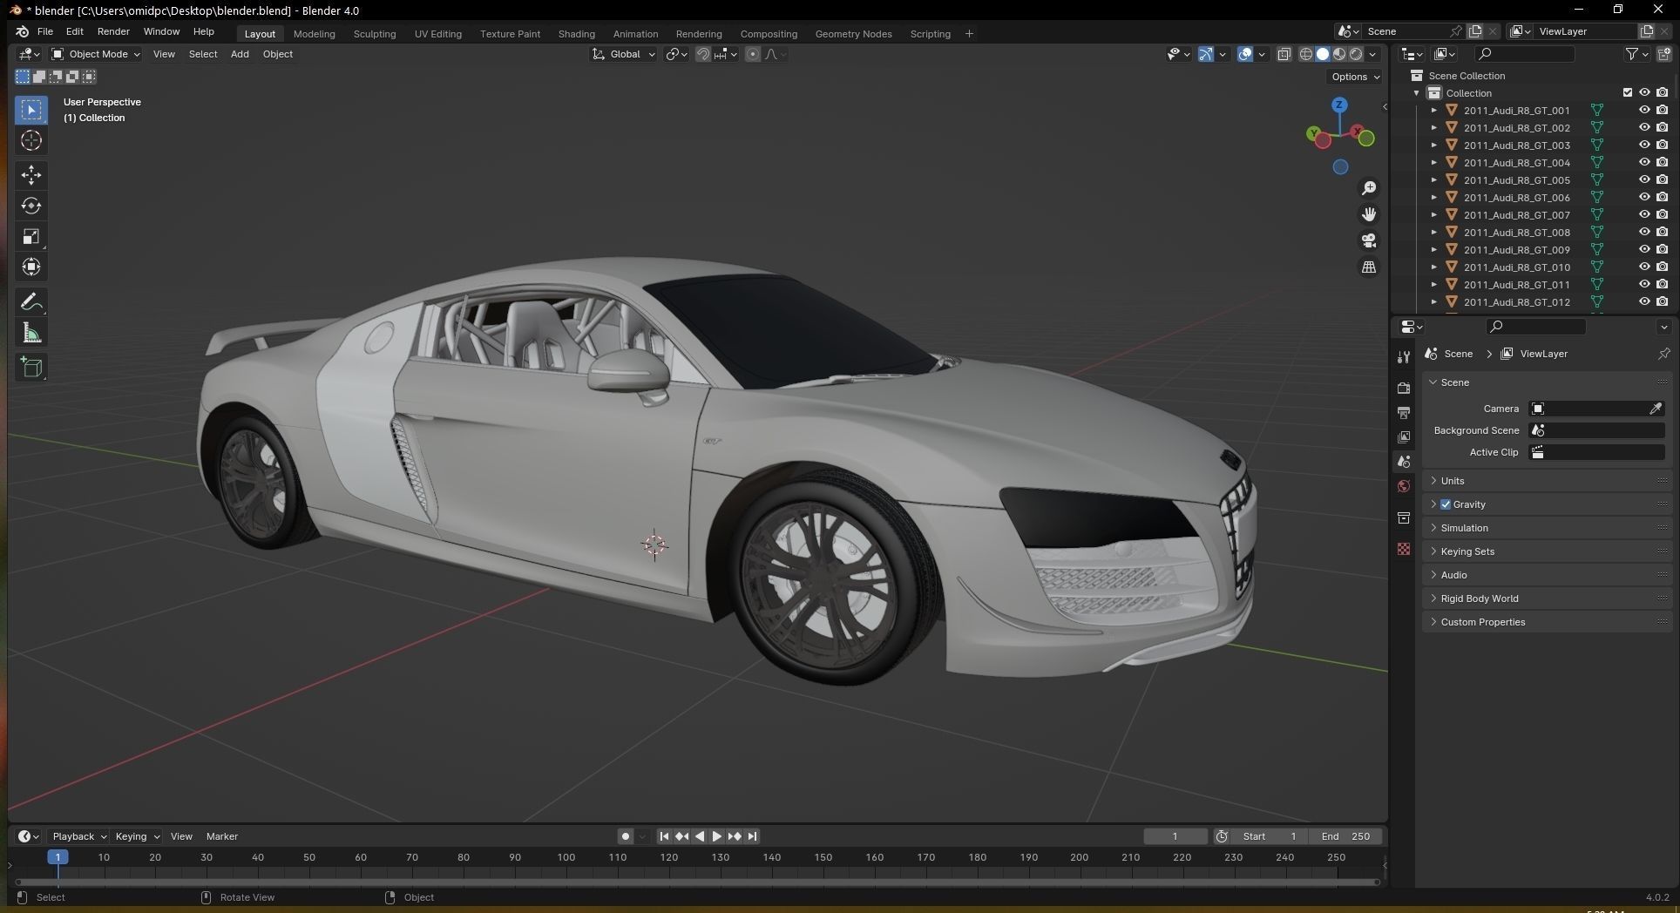The height and width of the screenshot is (913, 1680).
Task: Click the End frame 250 field
Action: (1345, 836)
